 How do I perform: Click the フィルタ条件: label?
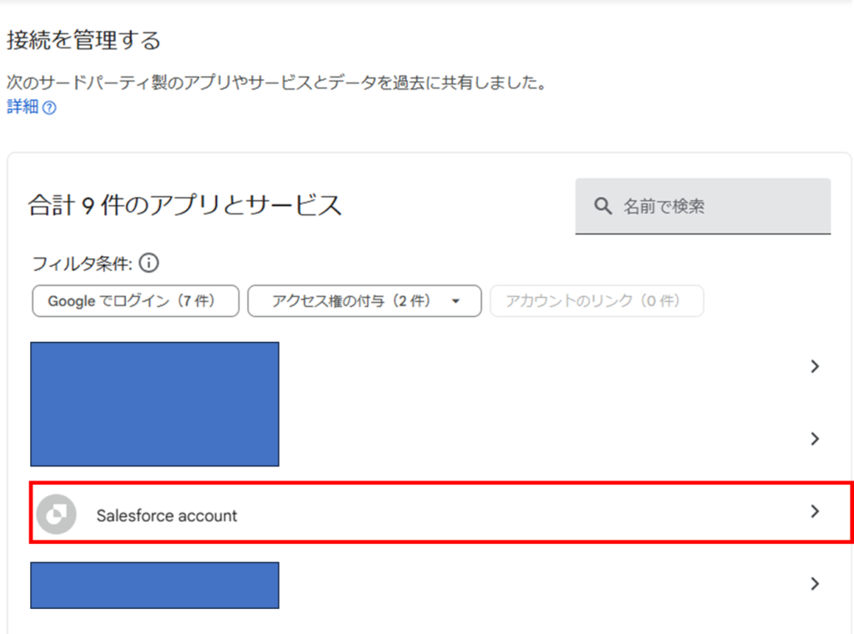pyautogui.click(x=83, y=264)
